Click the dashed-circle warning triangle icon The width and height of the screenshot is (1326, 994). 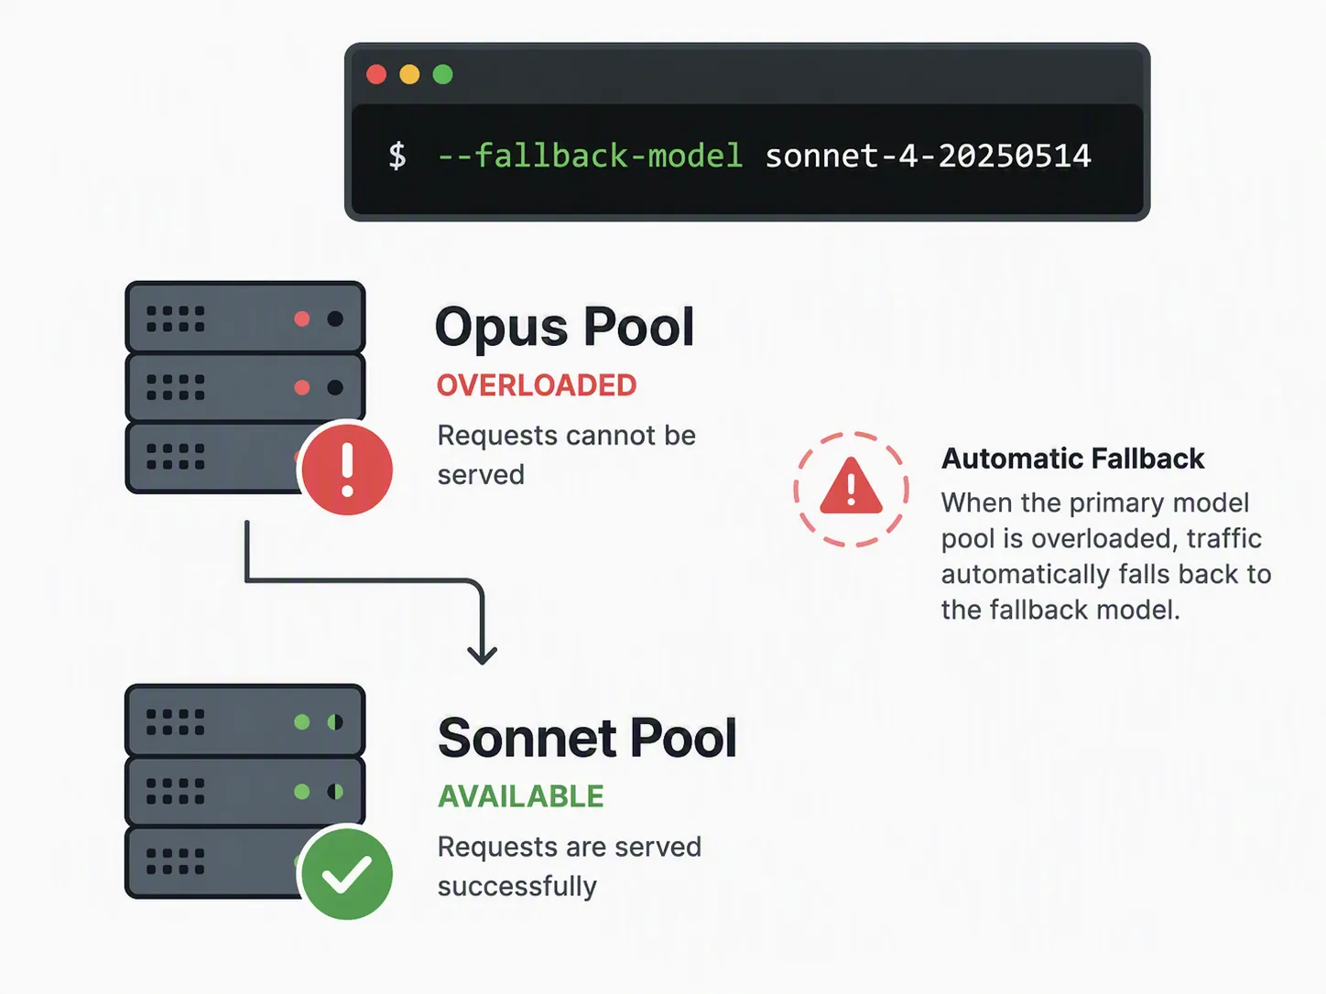coord(851,489)
